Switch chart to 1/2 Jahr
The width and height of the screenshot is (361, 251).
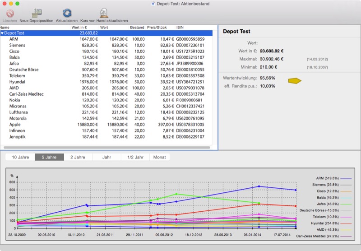[x=135, y=157]
